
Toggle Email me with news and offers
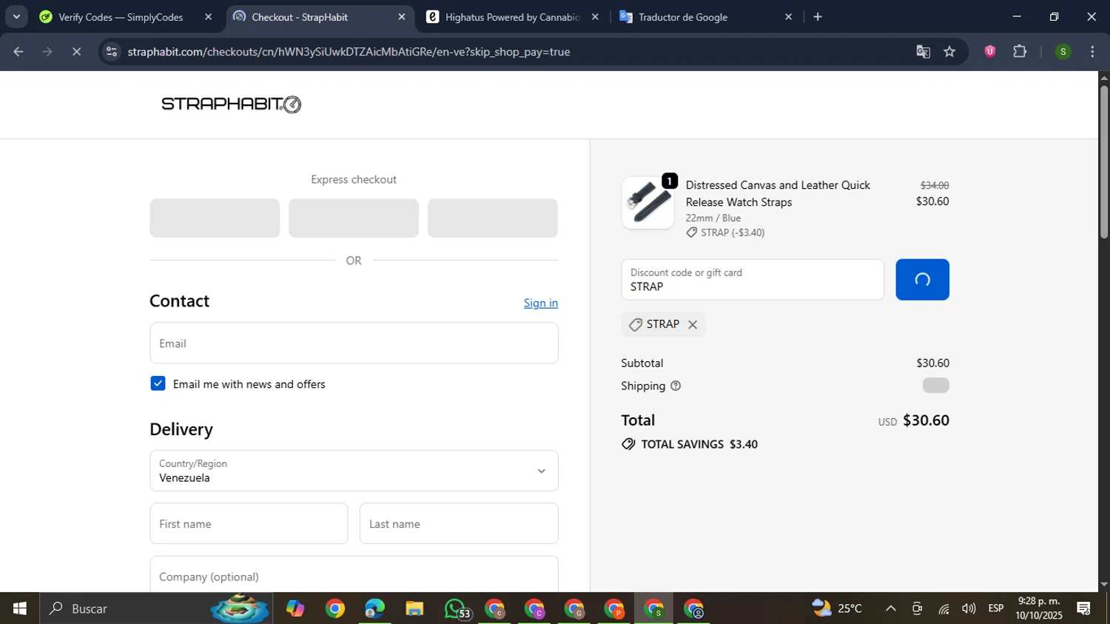click(158, 383)
